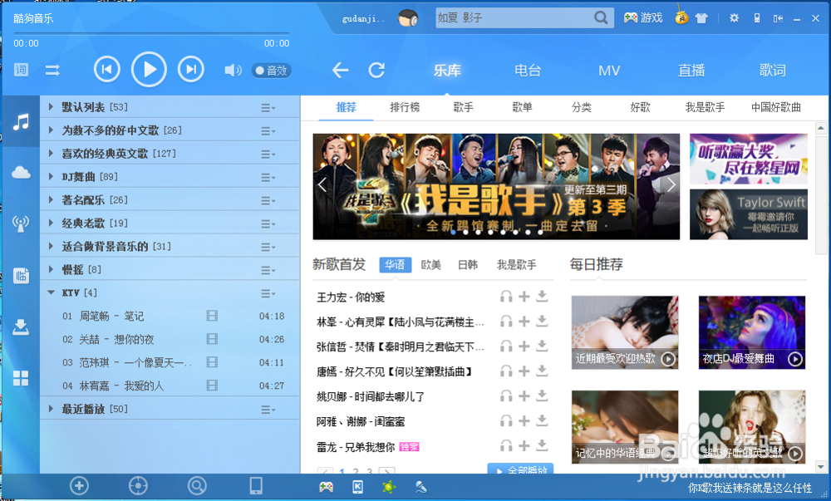Viewport: 831px width, 501px height.
Task: Click the 全部播放 play all button
Action: 520,469
